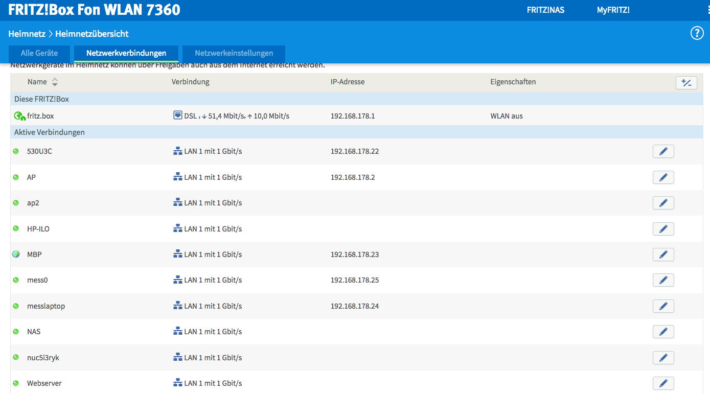
Task: Click the fritz.box globe home icon
Action: pos(19,116)
